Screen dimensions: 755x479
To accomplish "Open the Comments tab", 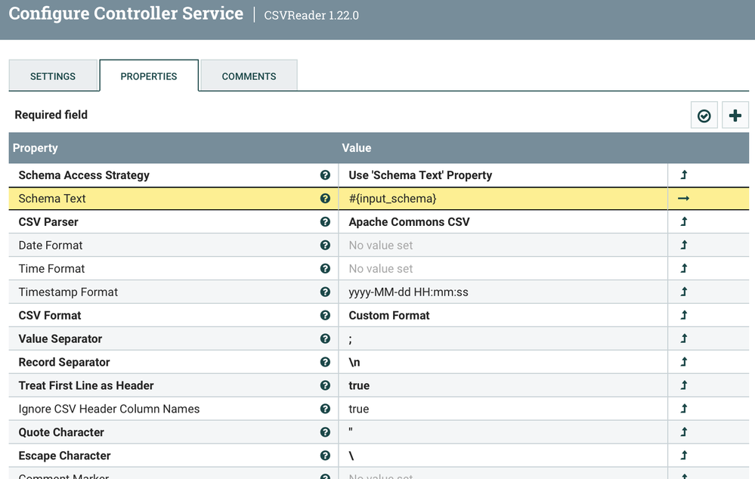I will (249, 76).
